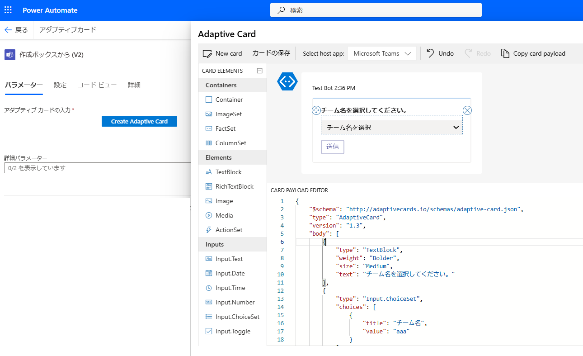The image size is (583, 356).
Task: Click the "value": "aaa" code line
Action: tap(387, 332)
